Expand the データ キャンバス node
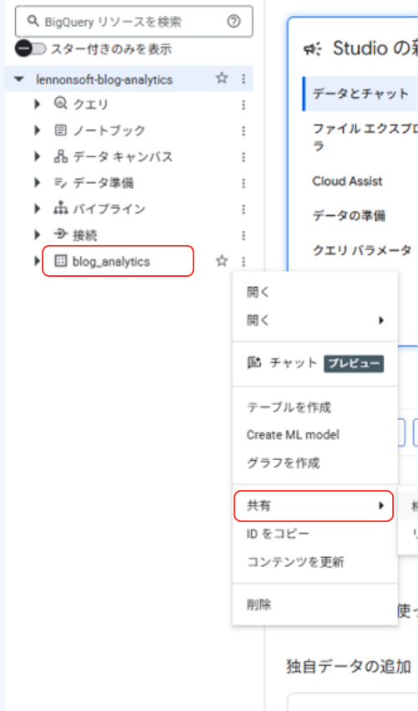 pyautogui.click(x=37, y=157)
